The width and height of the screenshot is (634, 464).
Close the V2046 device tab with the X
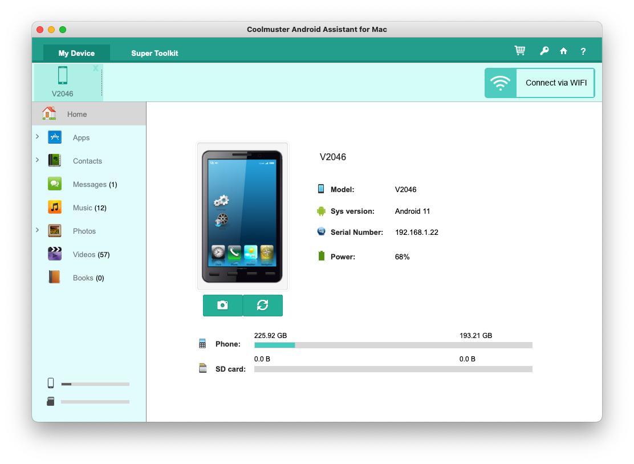[x=95, y=68]
